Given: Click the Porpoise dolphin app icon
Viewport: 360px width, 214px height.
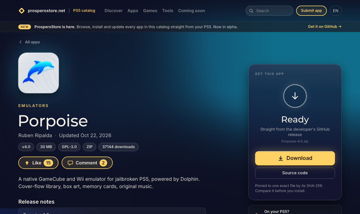Looking at the screenshot, I should point(39,73).
